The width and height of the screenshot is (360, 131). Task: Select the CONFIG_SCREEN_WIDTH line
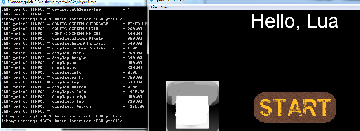(x=72, y=29)
